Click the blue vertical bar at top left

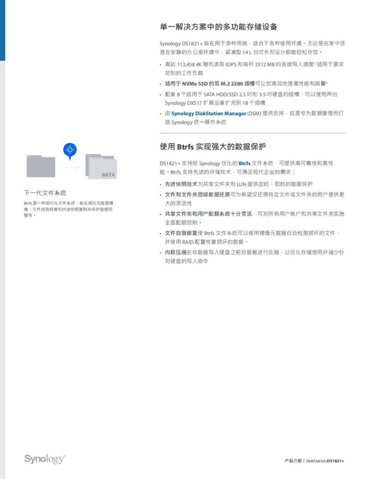[2, 30]
